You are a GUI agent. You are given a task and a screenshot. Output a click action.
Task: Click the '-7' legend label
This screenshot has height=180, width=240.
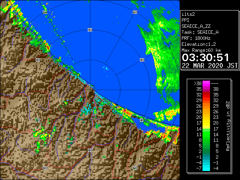pos(199,168)
